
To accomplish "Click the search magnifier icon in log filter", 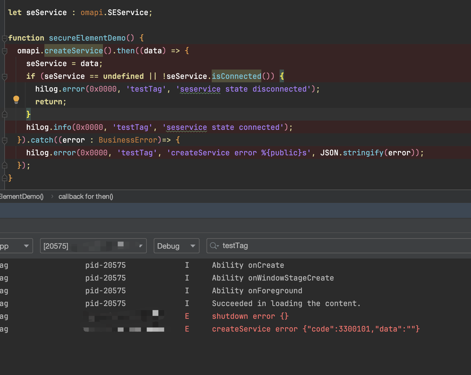I will tap(214, 246).
